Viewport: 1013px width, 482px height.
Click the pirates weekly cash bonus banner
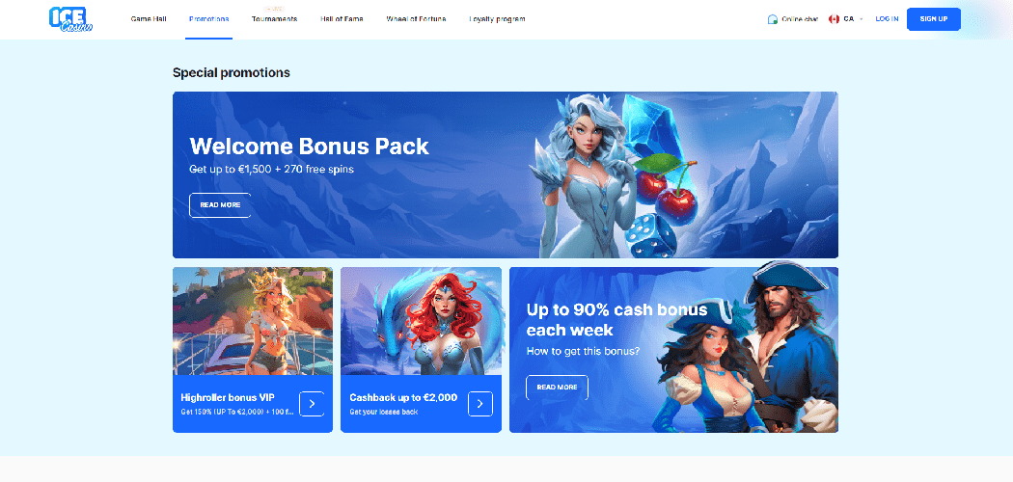(x=673, y=350)
